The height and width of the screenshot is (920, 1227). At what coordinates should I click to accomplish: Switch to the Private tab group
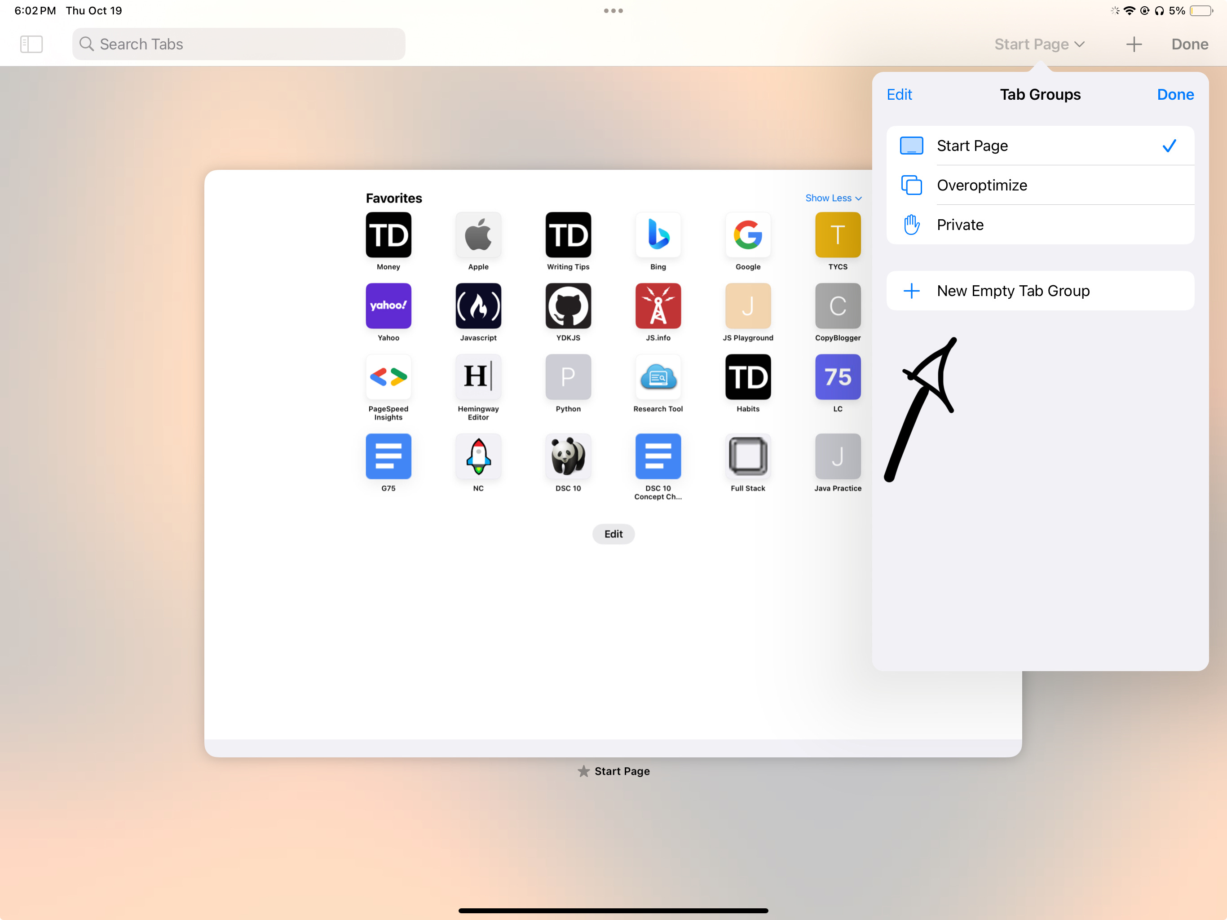click(x=1040, y=225)
